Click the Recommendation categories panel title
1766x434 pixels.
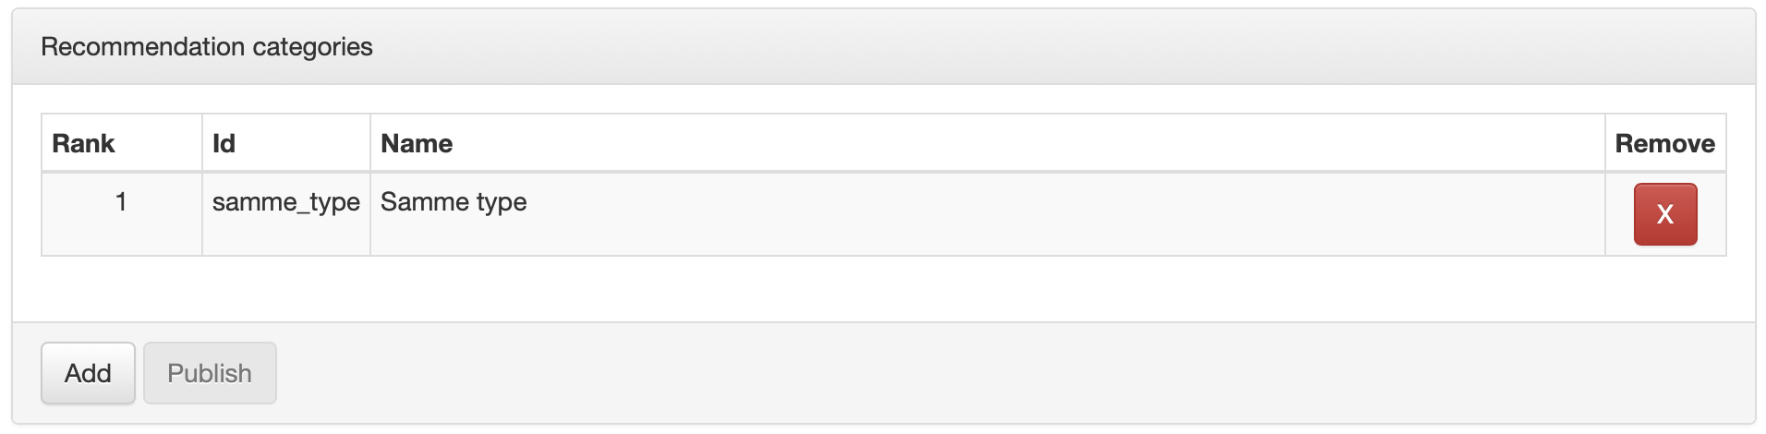tap(207, 47)
